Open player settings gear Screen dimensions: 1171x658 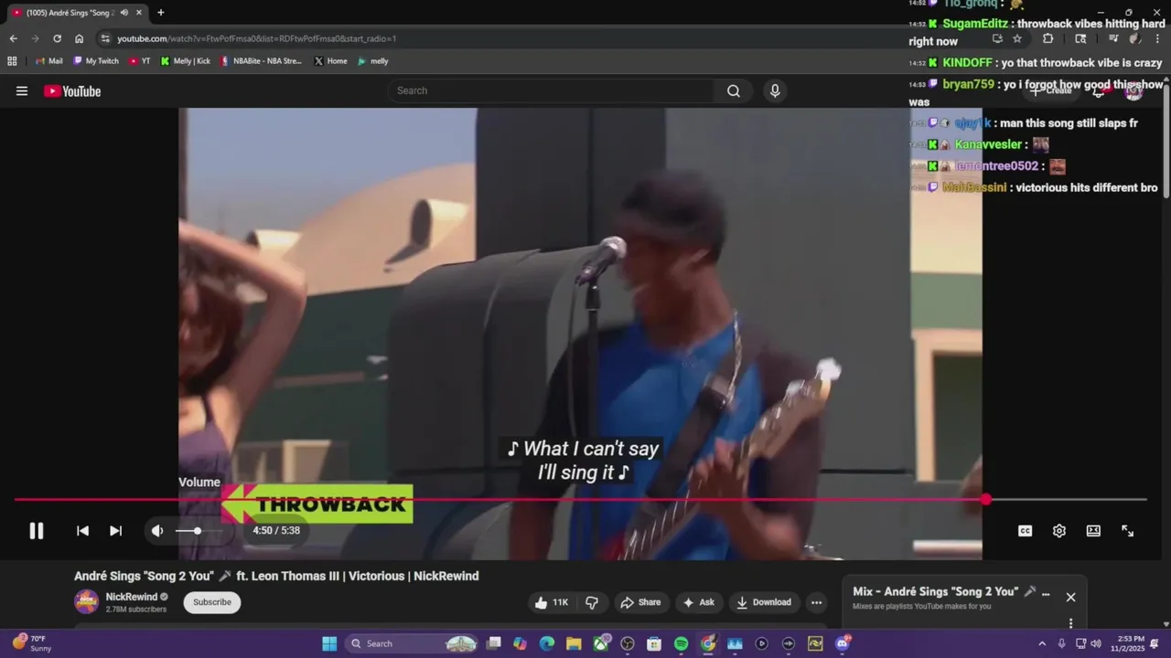click(x=1058, y=531)
